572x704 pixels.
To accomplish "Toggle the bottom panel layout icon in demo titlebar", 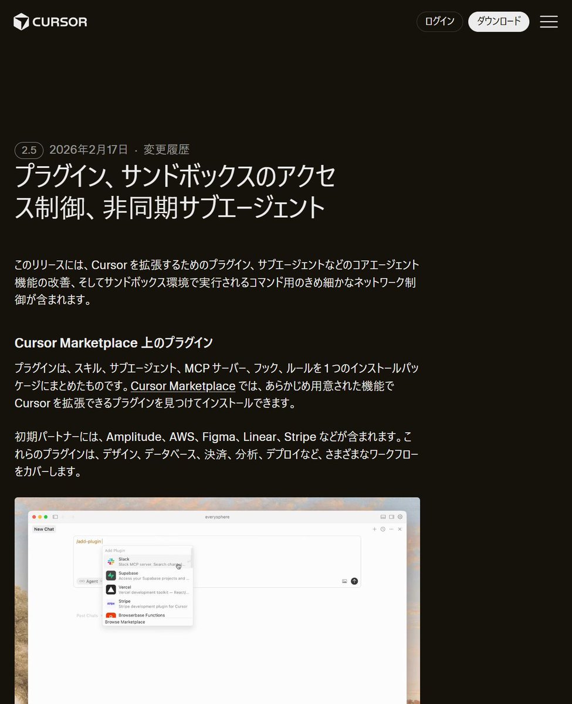I will (383, 517).
